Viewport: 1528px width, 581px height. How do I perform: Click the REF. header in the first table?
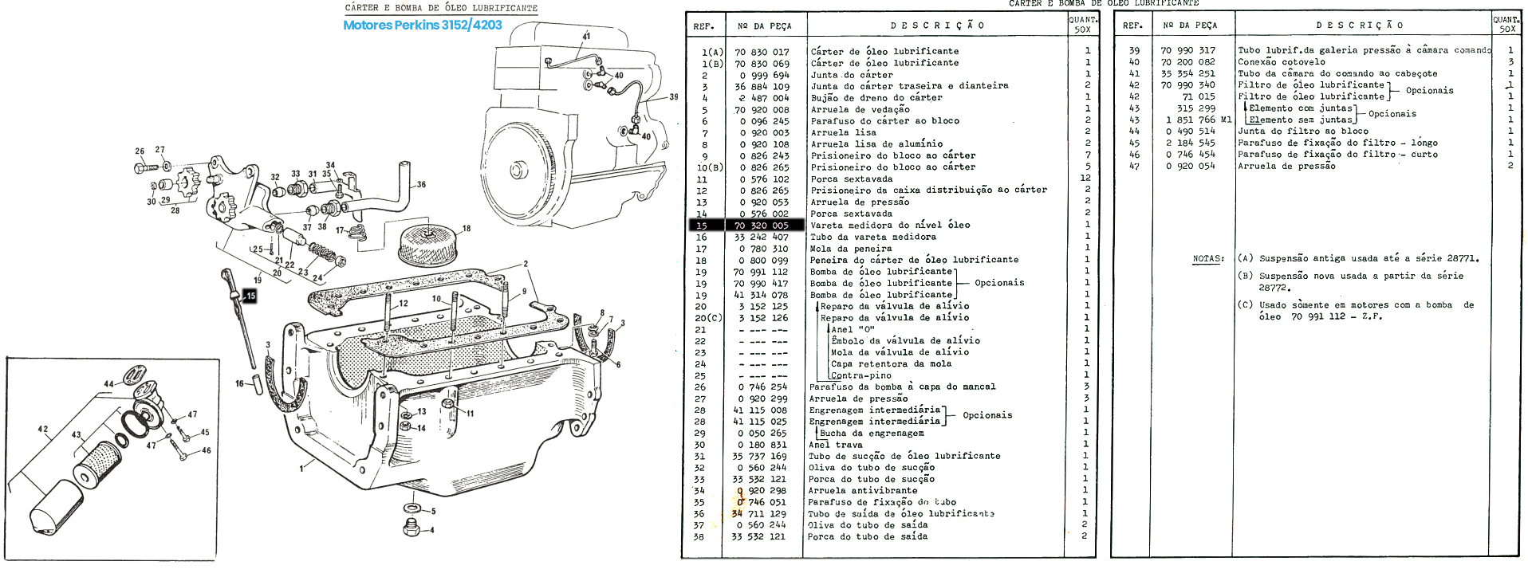coord(703,26)
